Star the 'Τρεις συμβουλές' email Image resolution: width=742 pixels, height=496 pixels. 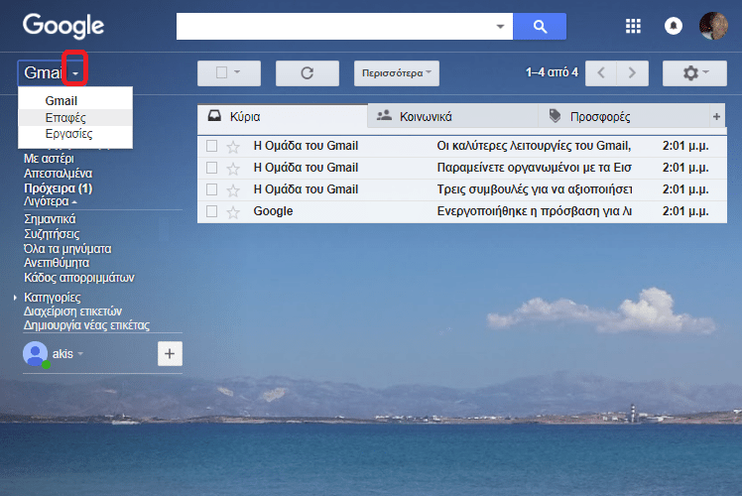coord(233,190)
